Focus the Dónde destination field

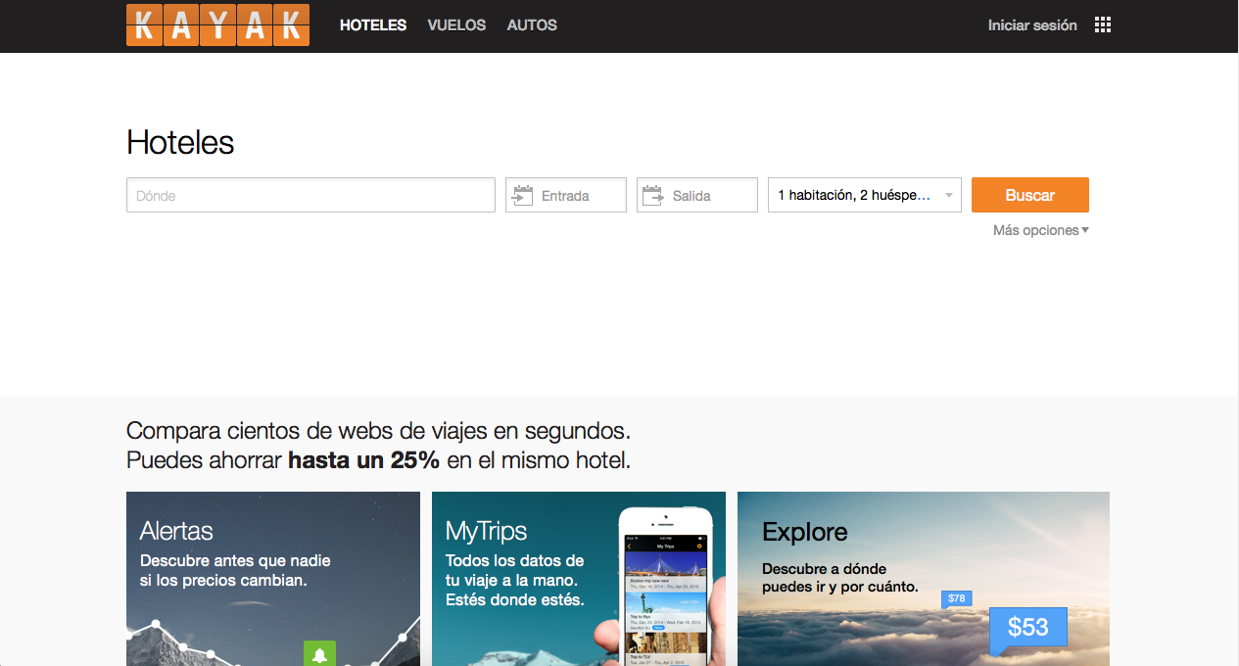coord(310,195)
